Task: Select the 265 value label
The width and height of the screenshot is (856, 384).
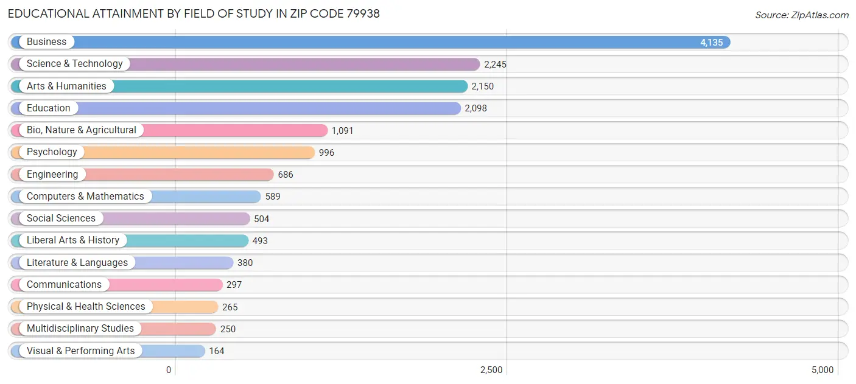Action: pyautogui.click(x=230, y=307)
